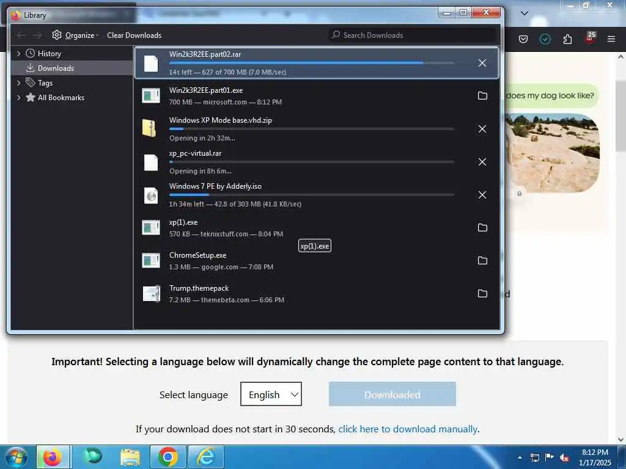Viewport: 626px width, 469px height.
Task: Open the extension with red 25 badge
Action: [590, 38]
